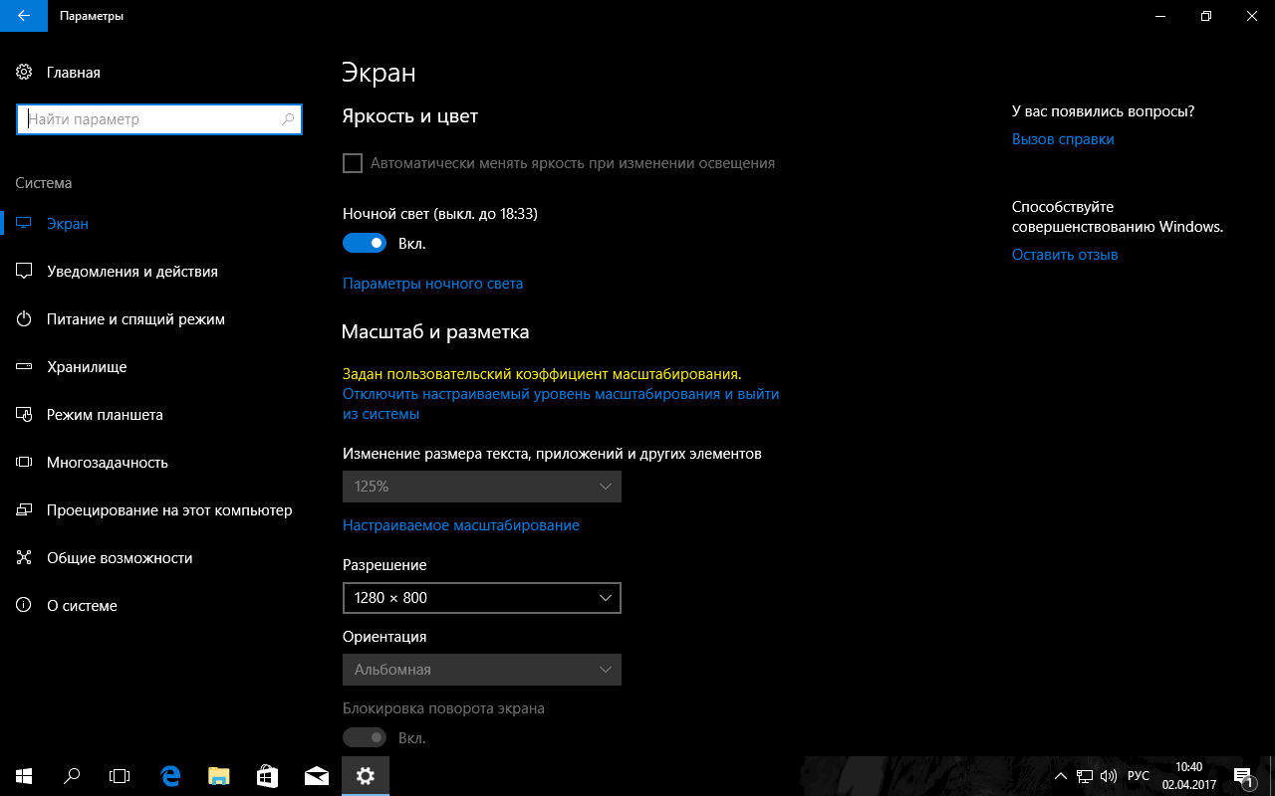Image resolution: width=1275 pixels, height=796 pixels.
Task: Open the Action Center notifications icon
Action: tap(1243, 776)
